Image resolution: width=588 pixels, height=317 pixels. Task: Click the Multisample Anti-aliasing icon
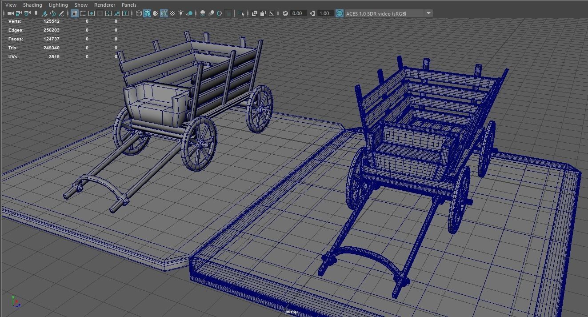pos(220,13)
